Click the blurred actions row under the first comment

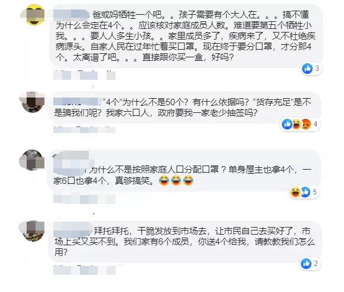(84, 75)
